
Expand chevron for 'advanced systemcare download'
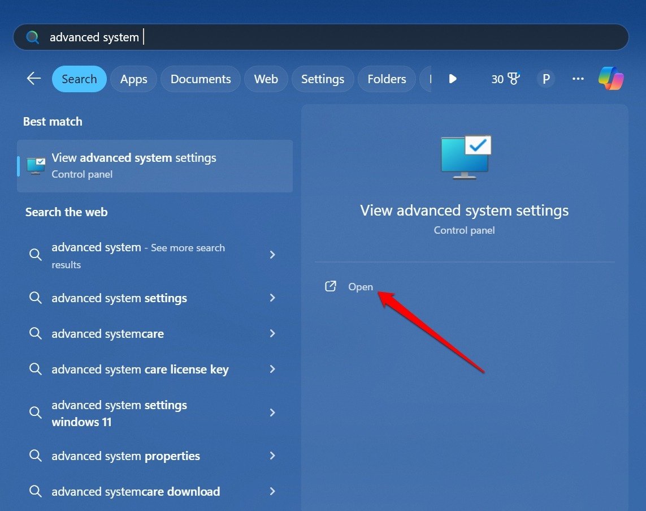tap(272, 491)
